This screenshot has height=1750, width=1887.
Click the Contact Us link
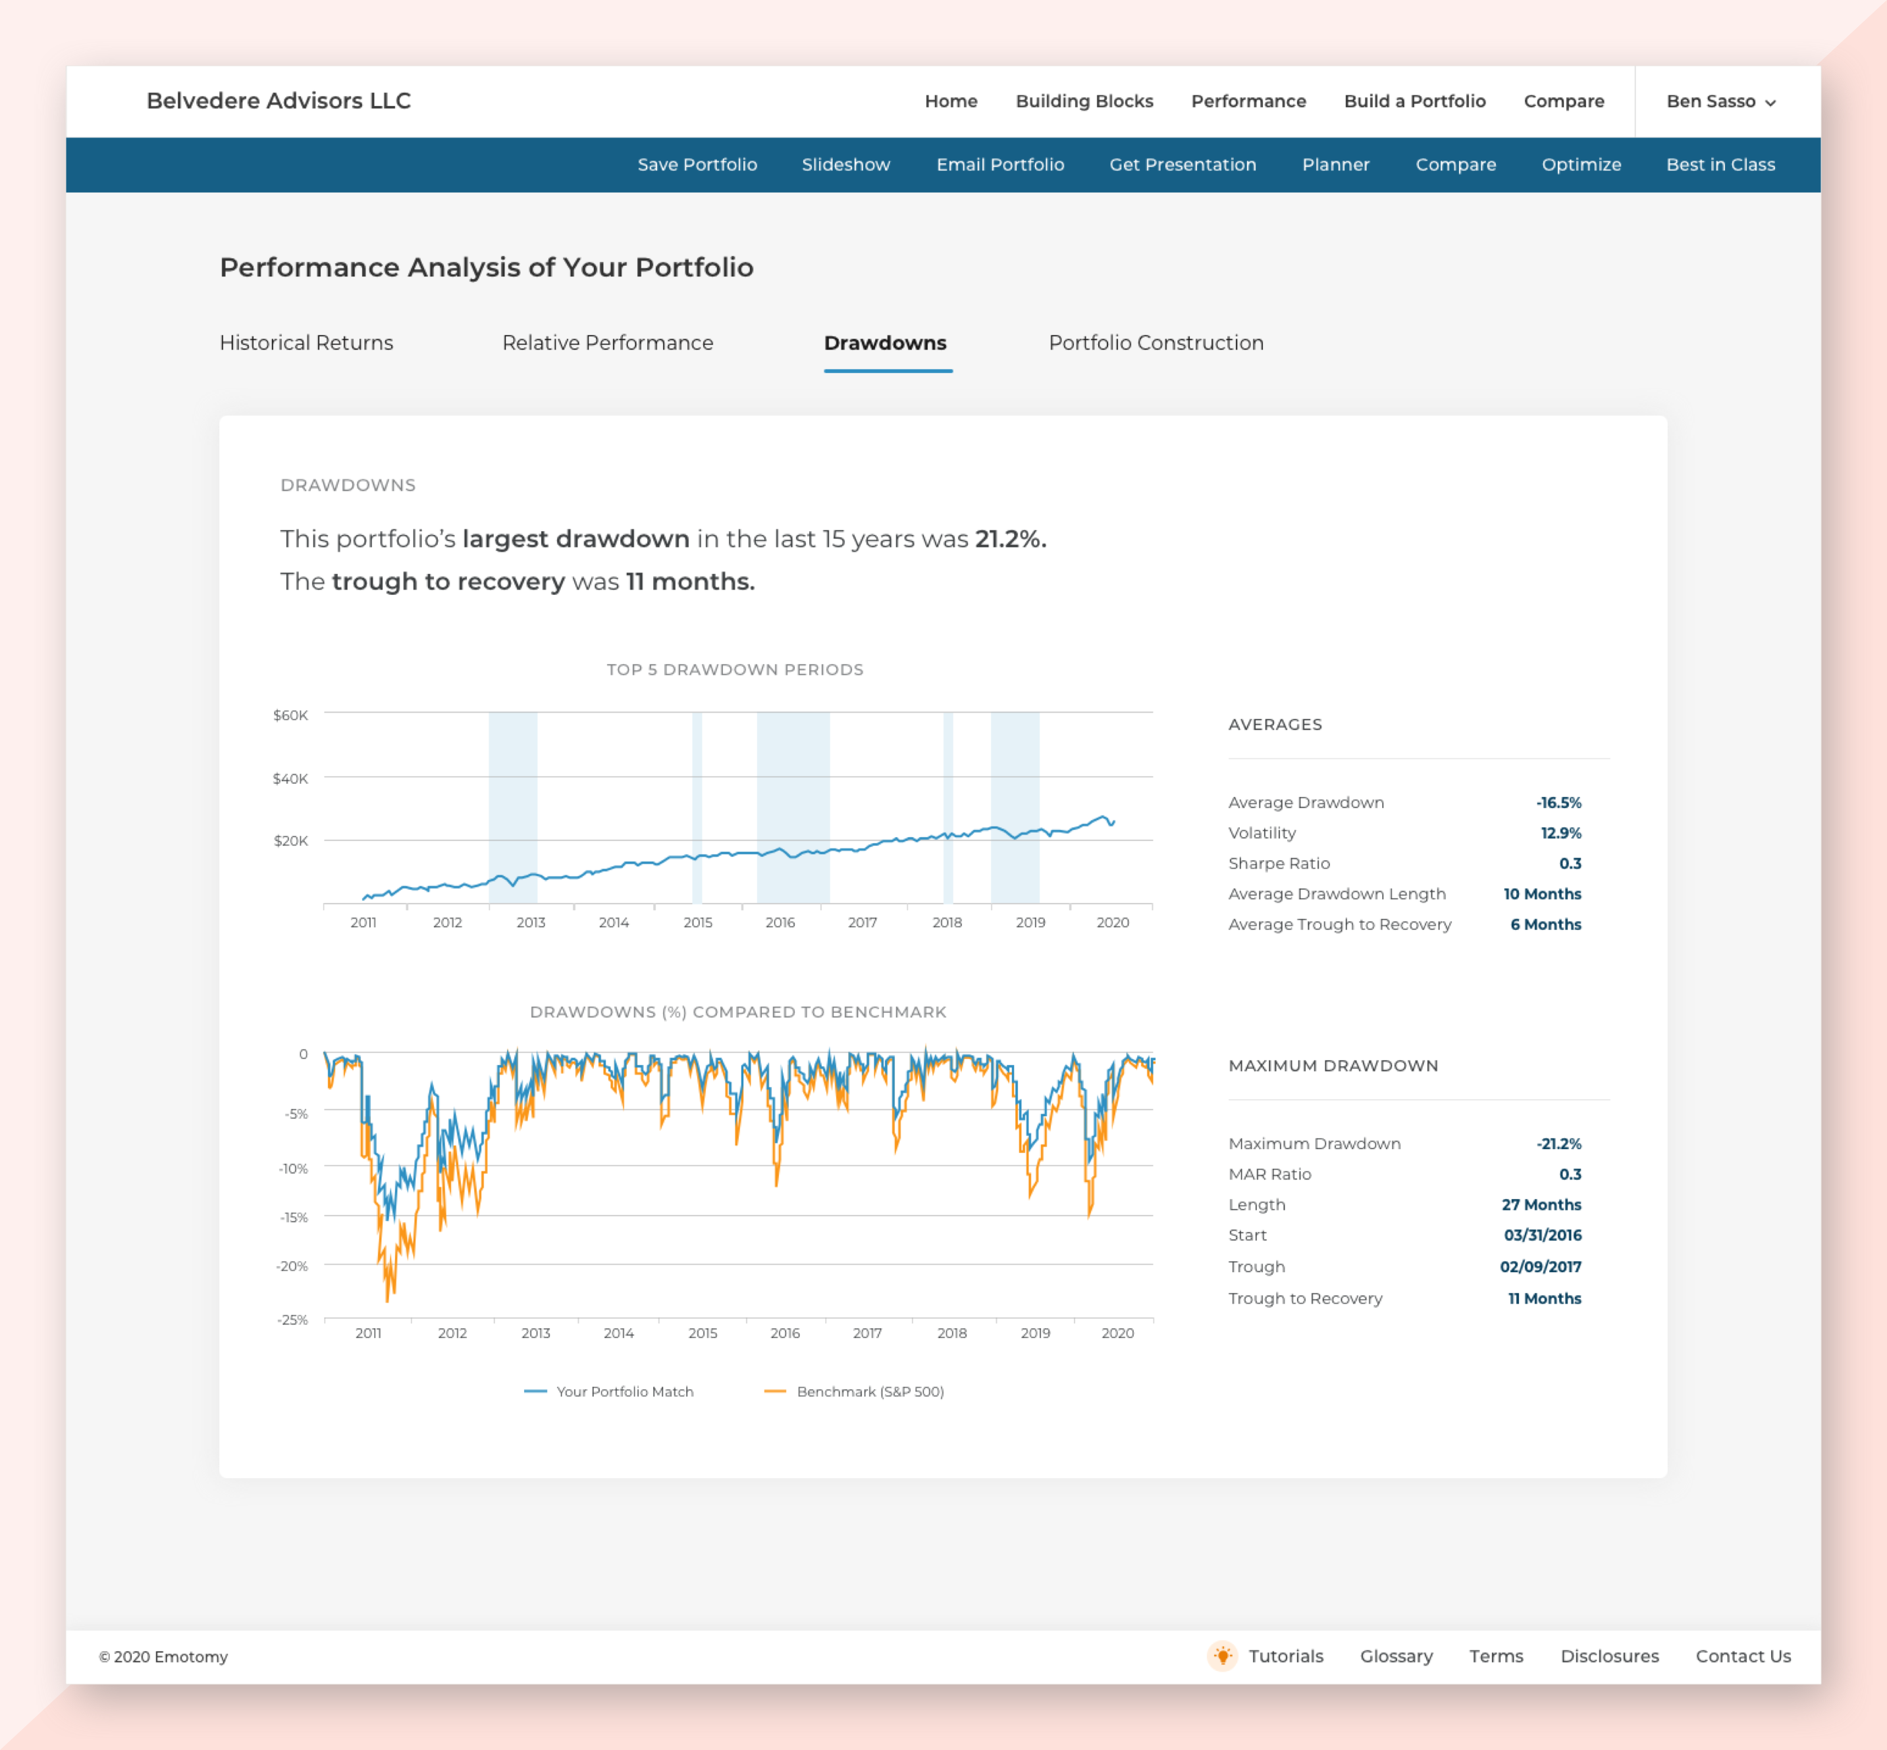(x=1743, y=1657)
